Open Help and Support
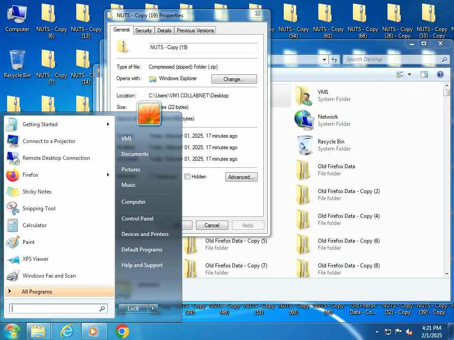The width and height of the screenshot is (454, 340). tap(142, 265)
